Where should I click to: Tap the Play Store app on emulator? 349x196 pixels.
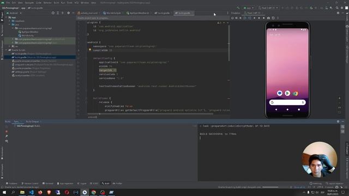(287, 93)
